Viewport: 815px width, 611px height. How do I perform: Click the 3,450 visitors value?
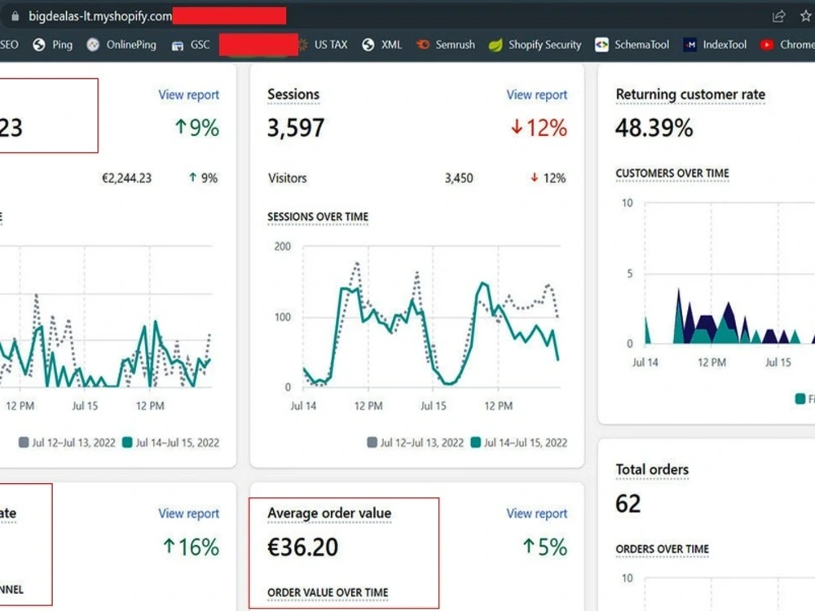459,178
